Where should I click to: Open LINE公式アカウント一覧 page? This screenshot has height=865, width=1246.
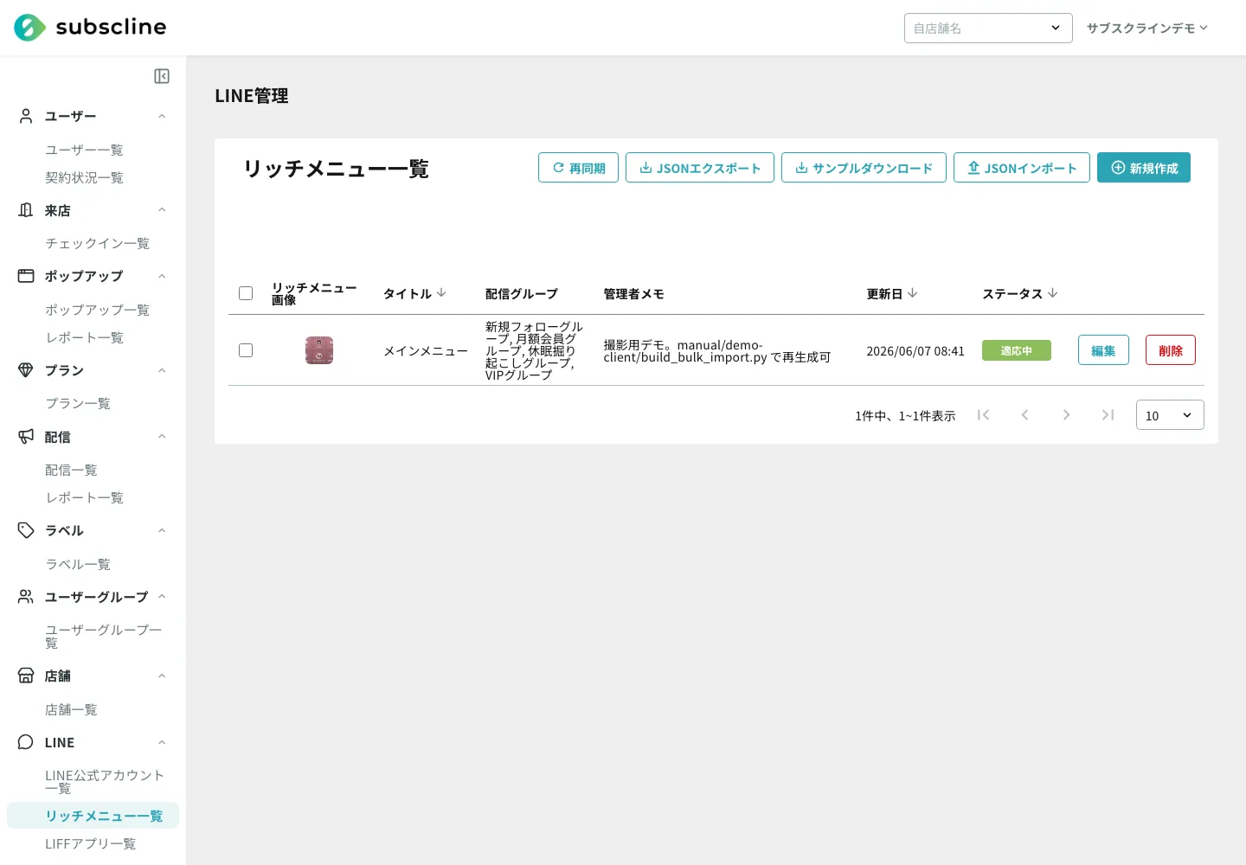104,781
